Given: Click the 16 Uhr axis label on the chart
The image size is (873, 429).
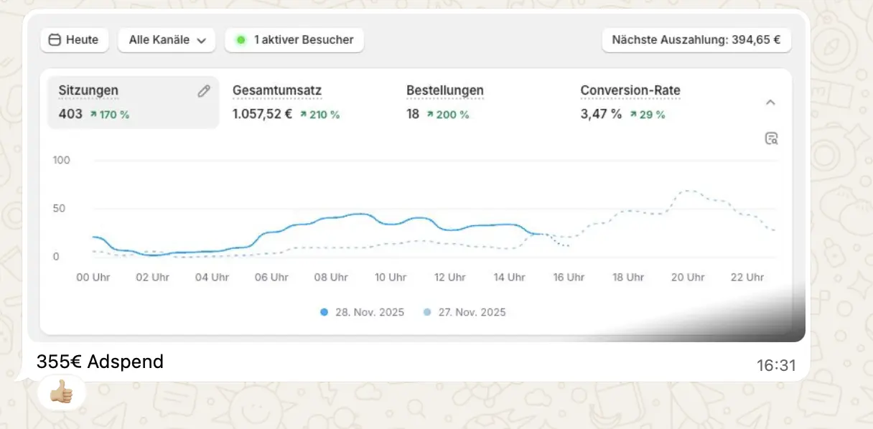Looking at the screenshot, I should [568, 277].
